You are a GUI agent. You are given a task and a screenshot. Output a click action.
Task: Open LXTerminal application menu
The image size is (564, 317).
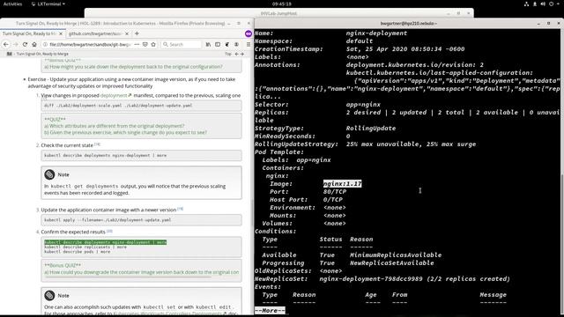point(48,4)
